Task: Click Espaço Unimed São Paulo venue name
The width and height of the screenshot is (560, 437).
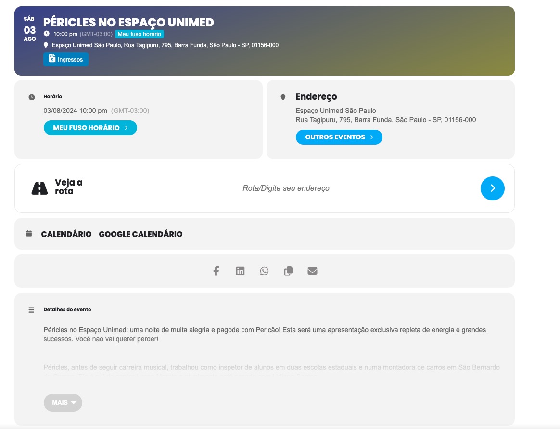Action: pos(336,111)
